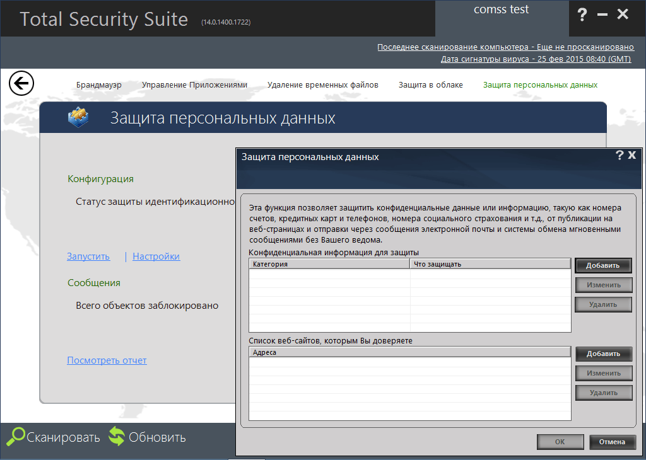Switch to the Защита в облаке tab
Screen dimensions: 646x460
click(431, 84)
